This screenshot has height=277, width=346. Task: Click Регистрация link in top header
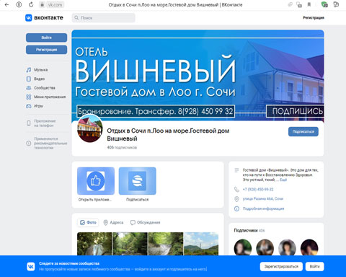(314, 18)
